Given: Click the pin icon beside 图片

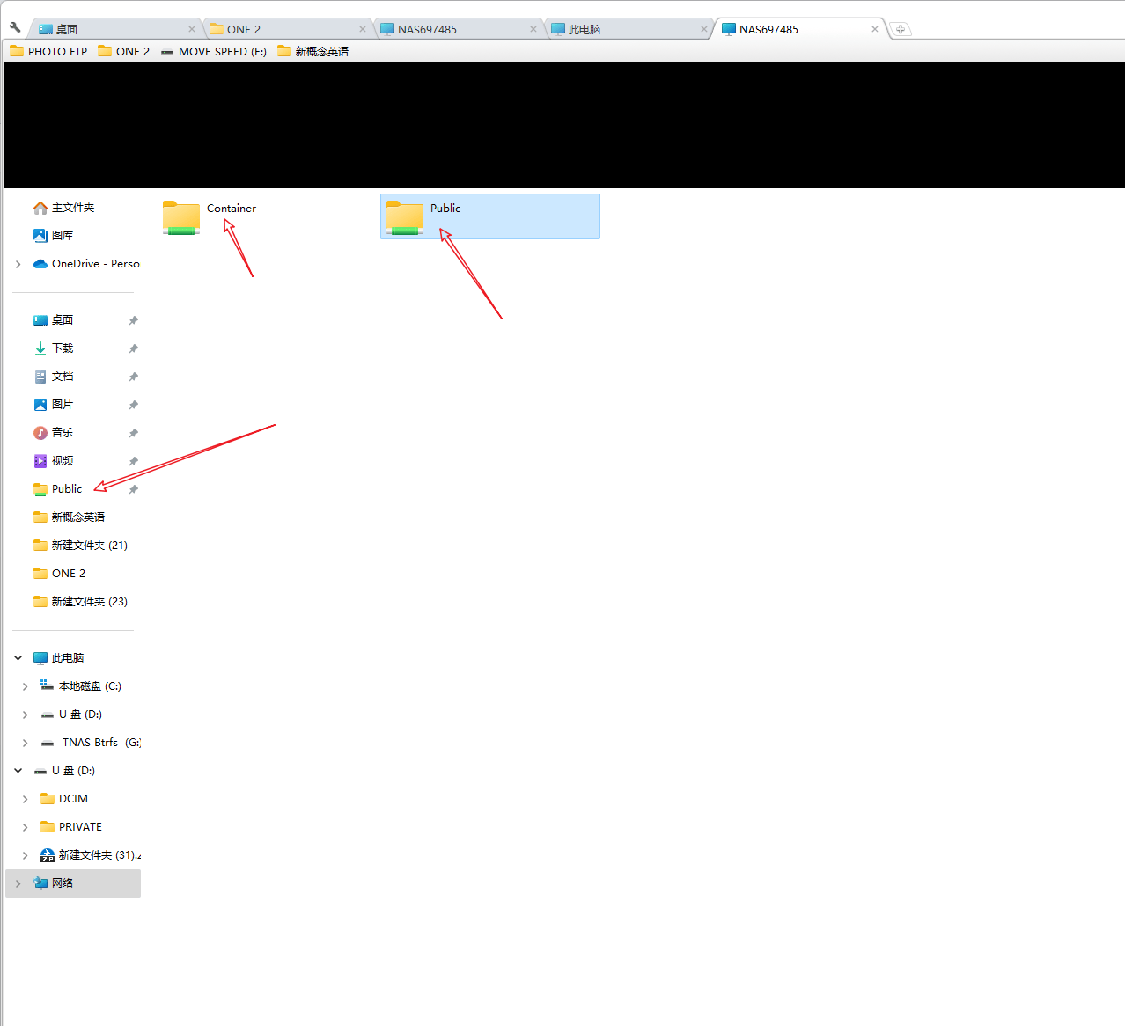Looking at the screenshot, I should coord(133,405).
